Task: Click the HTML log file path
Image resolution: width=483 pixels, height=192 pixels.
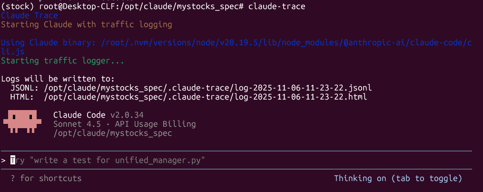Action: coord(206,97)
